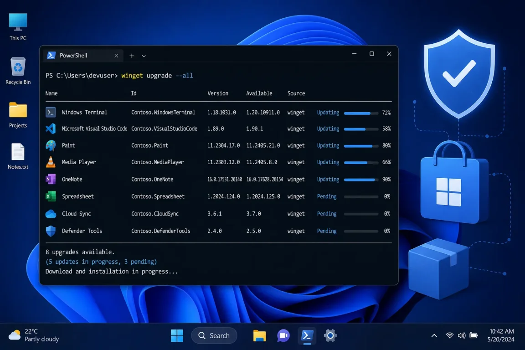The image size is (525, 350).
Task: Select the Notes.txt file on desktop
Action: pos(18,156)
